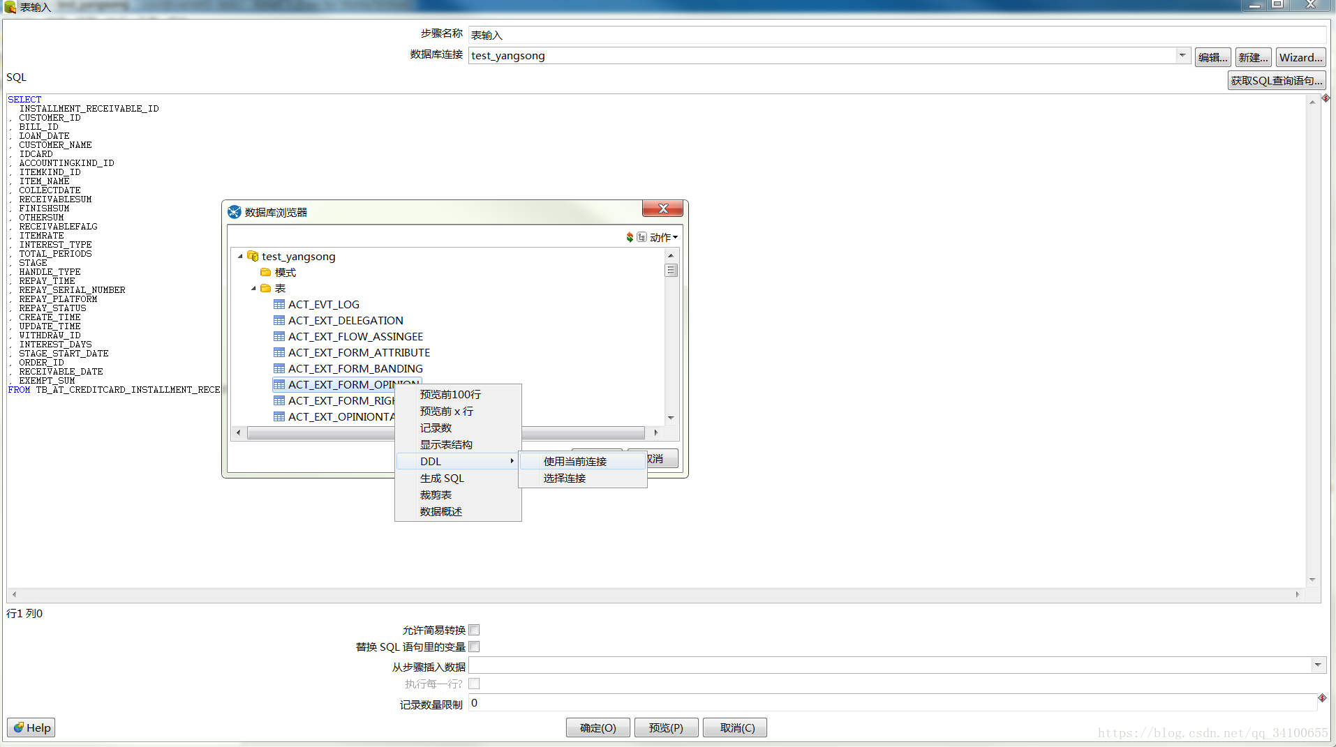Click the table icon of ACT_EXT_FORM_OPINION
The image size is (1336, 747).
(279, 384)
